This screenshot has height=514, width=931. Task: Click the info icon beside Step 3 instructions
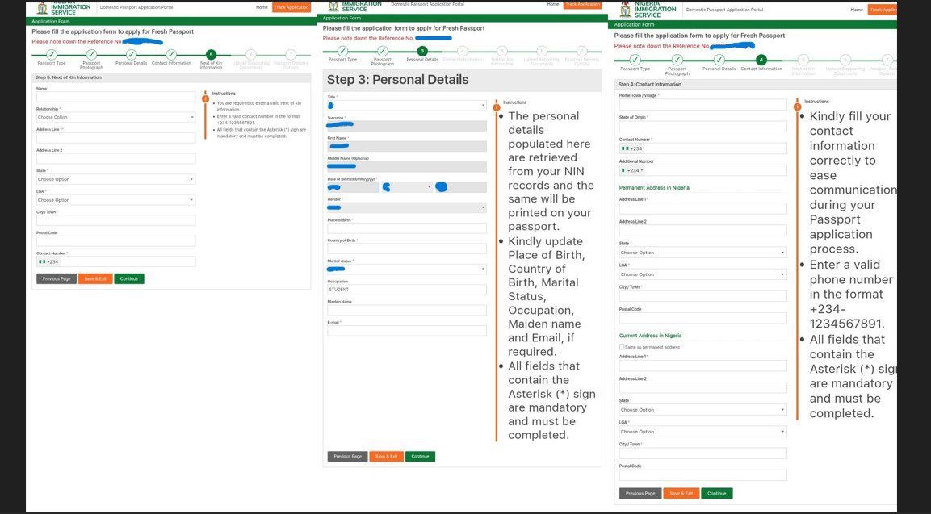click(x=497, y=106)
